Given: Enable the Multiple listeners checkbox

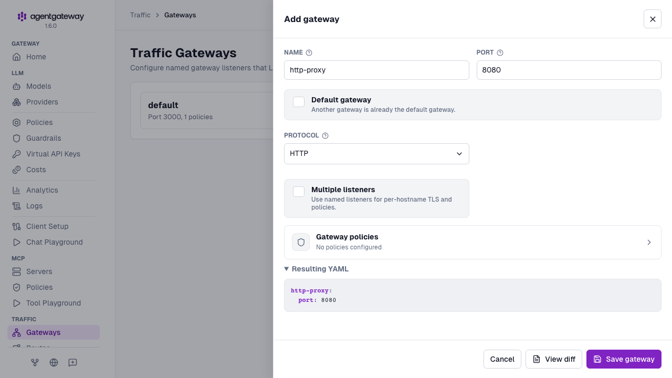Looking at the screenshot, I should pyautogui.click(x=299, y=192).
